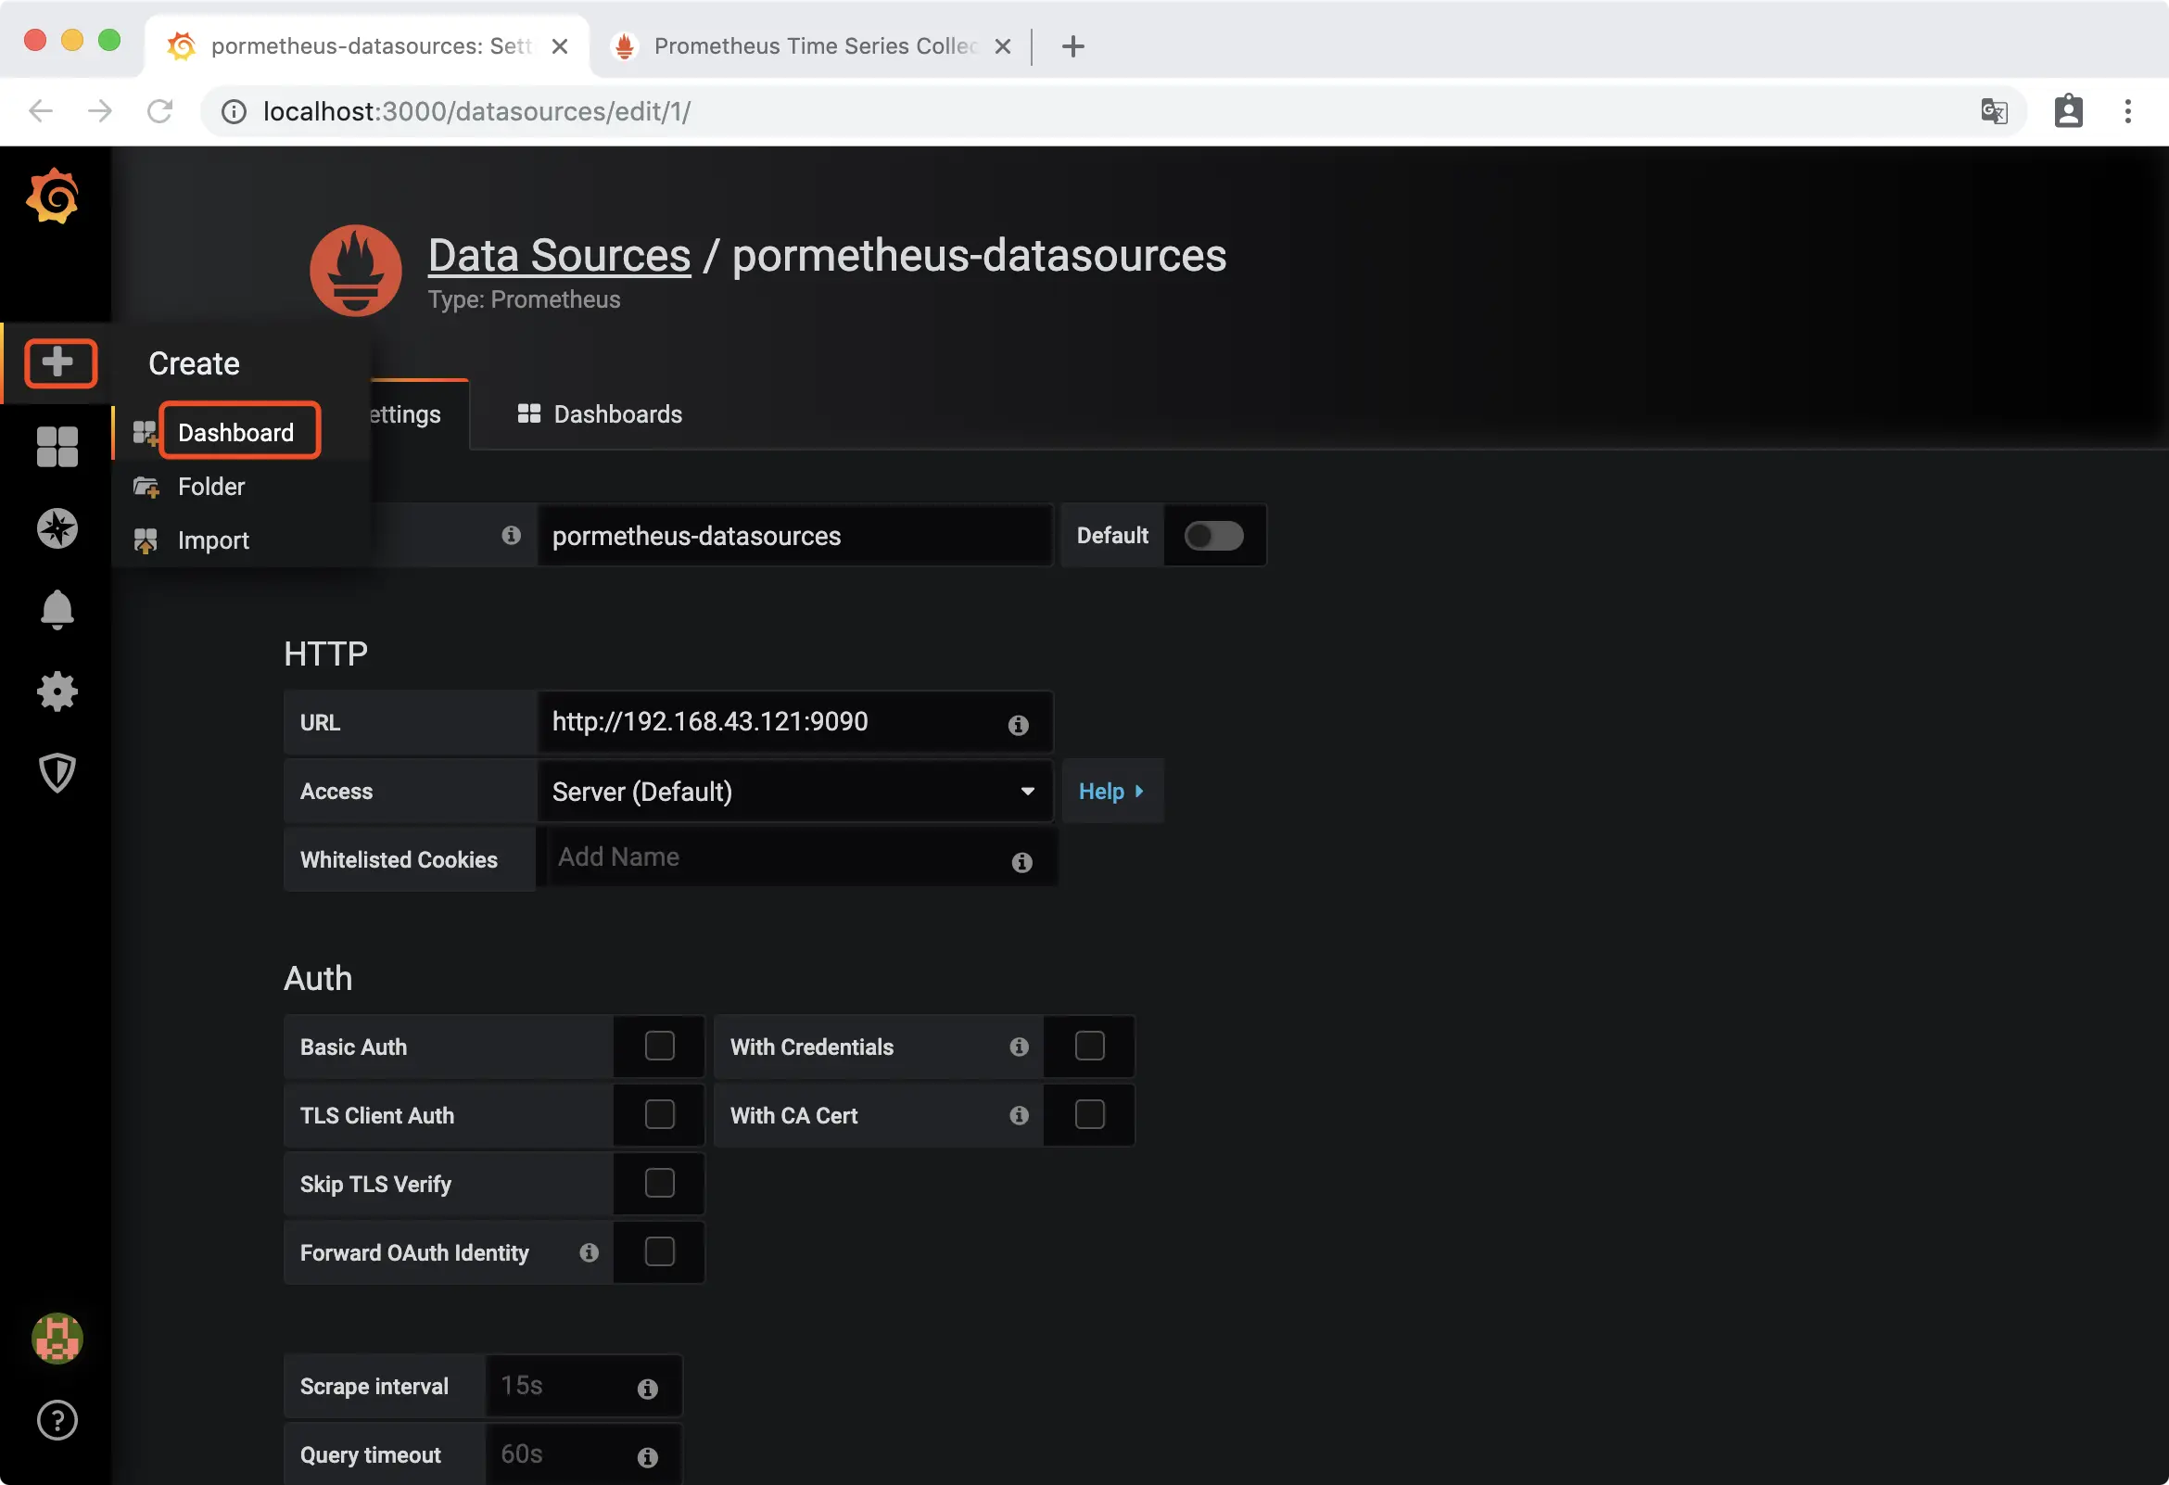Screen dimensions: 2169x1485
Task: Click the browser reload button
Action: click(x=160, y=111)
